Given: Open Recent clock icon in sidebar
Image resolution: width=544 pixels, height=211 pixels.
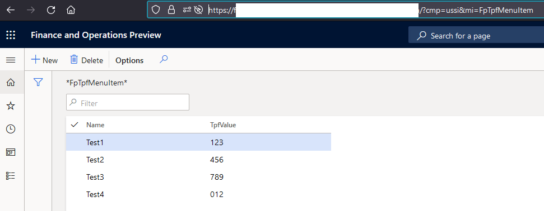Looking at the screenshot, I should (x=11, y=129).
